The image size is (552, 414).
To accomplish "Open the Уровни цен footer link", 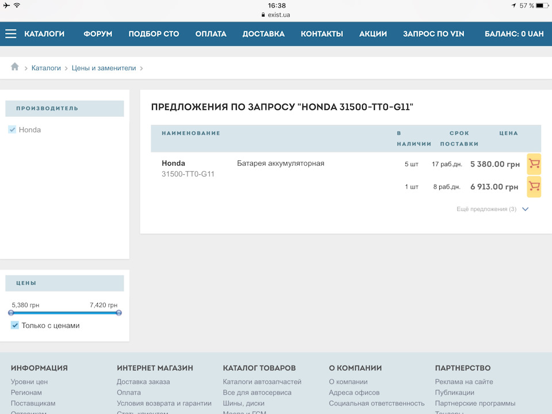I will 29,382.
